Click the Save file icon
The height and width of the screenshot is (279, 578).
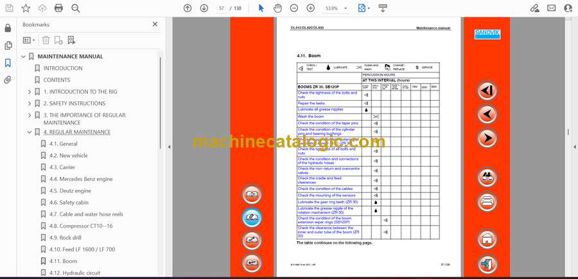click(9, 8)
